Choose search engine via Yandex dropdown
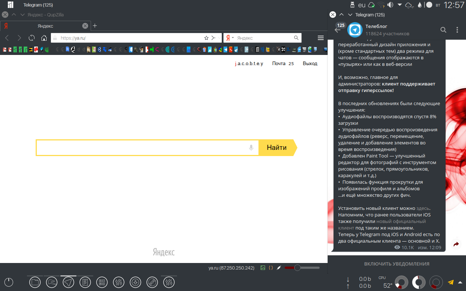The height and width of the screenshot is (291, 466). click(x=229, y=38)
